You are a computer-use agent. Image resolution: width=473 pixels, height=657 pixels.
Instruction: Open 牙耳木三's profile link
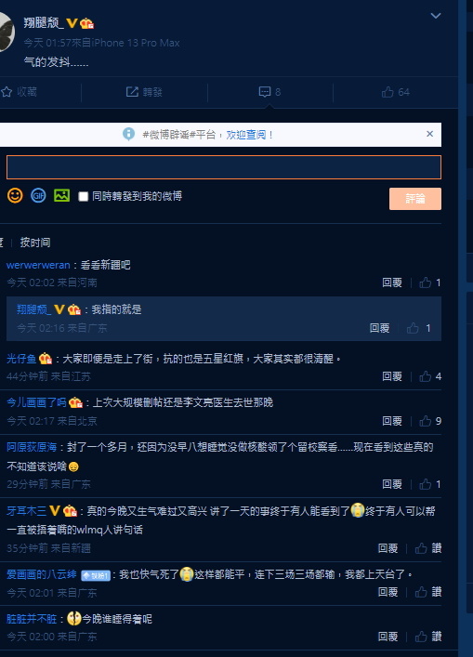(x=26, y=511)
